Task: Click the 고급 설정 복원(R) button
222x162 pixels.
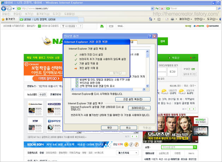Action: [133, 99]
